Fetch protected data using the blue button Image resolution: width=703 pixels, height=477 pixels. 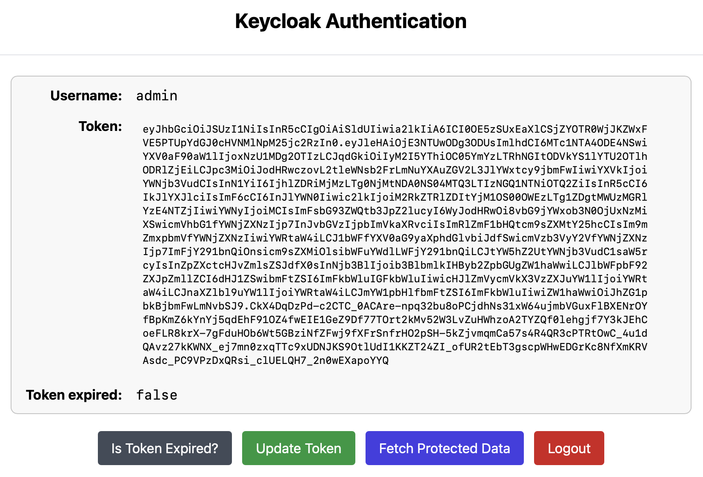[444, 448]
